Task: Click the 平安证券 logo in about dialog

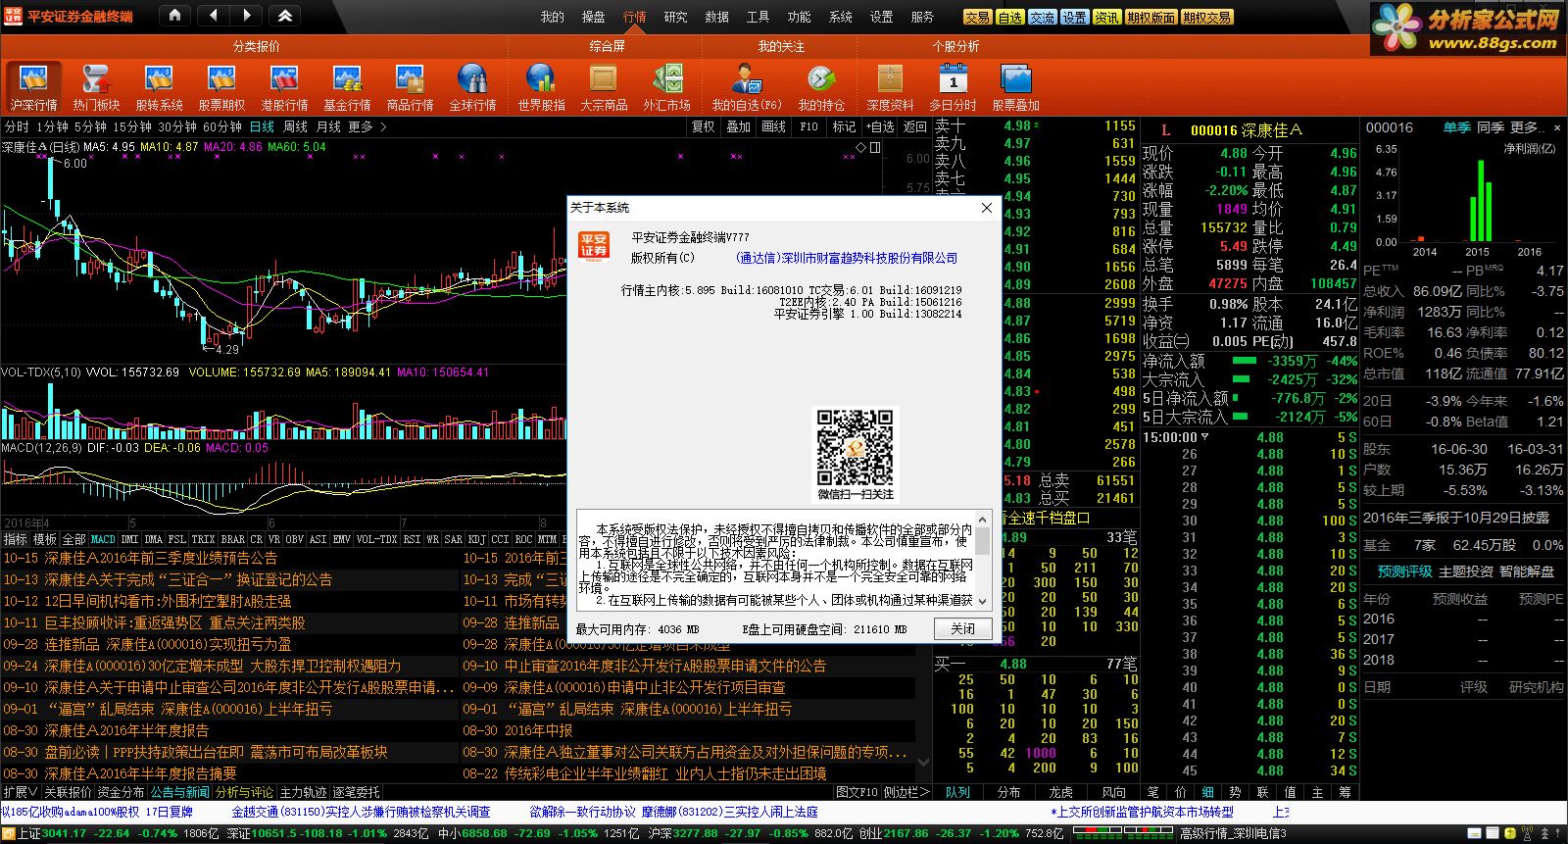Action: pyautogui.click(x=594, y=245)
